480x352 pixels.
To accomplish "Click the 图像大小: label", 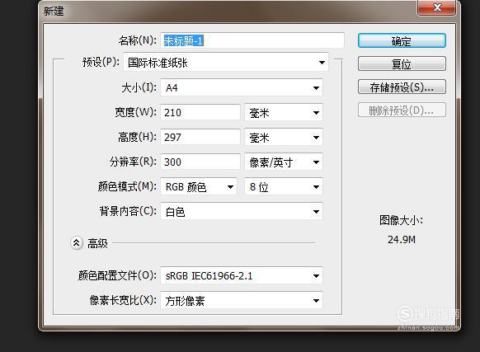I will [401, 220].
